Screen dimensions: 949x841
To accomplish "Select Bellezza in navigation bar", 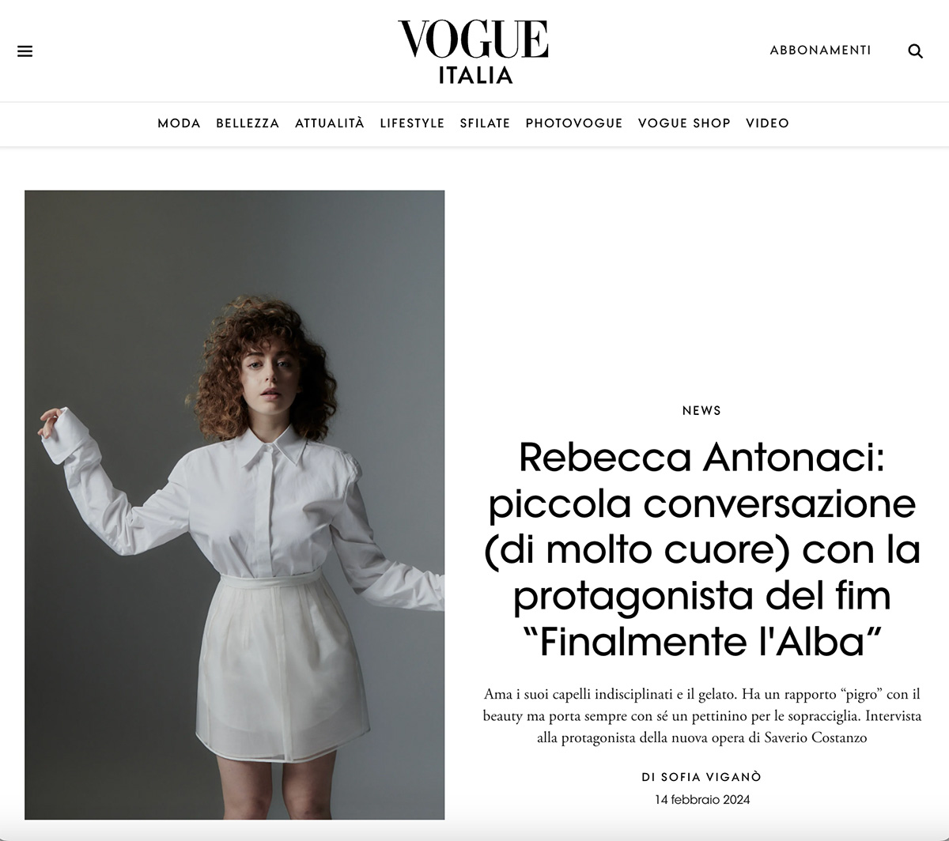I will [x=248, y=123].
